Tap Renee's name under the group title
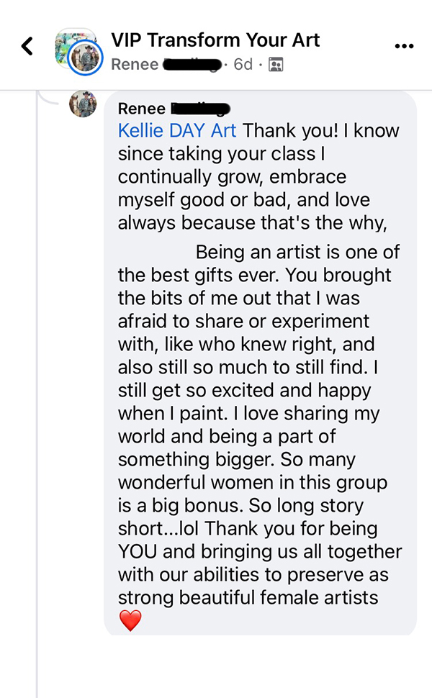Image resolution: width=432 pixels, height=698 pixels. pos(135,65)
